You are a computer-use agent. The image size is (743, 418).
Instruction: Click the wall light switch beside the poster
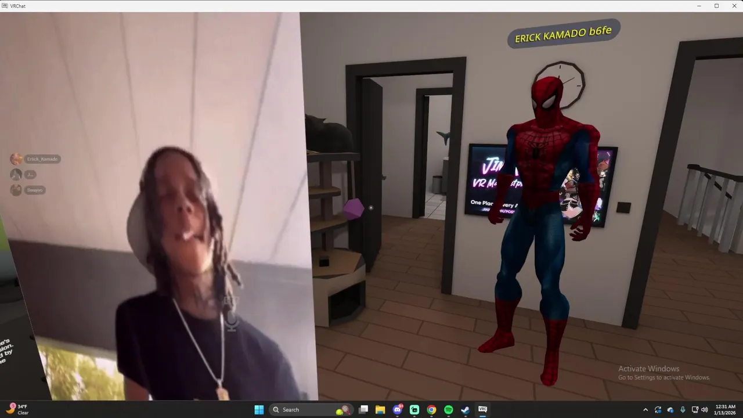pyautogui.click(x=623, y=208)
